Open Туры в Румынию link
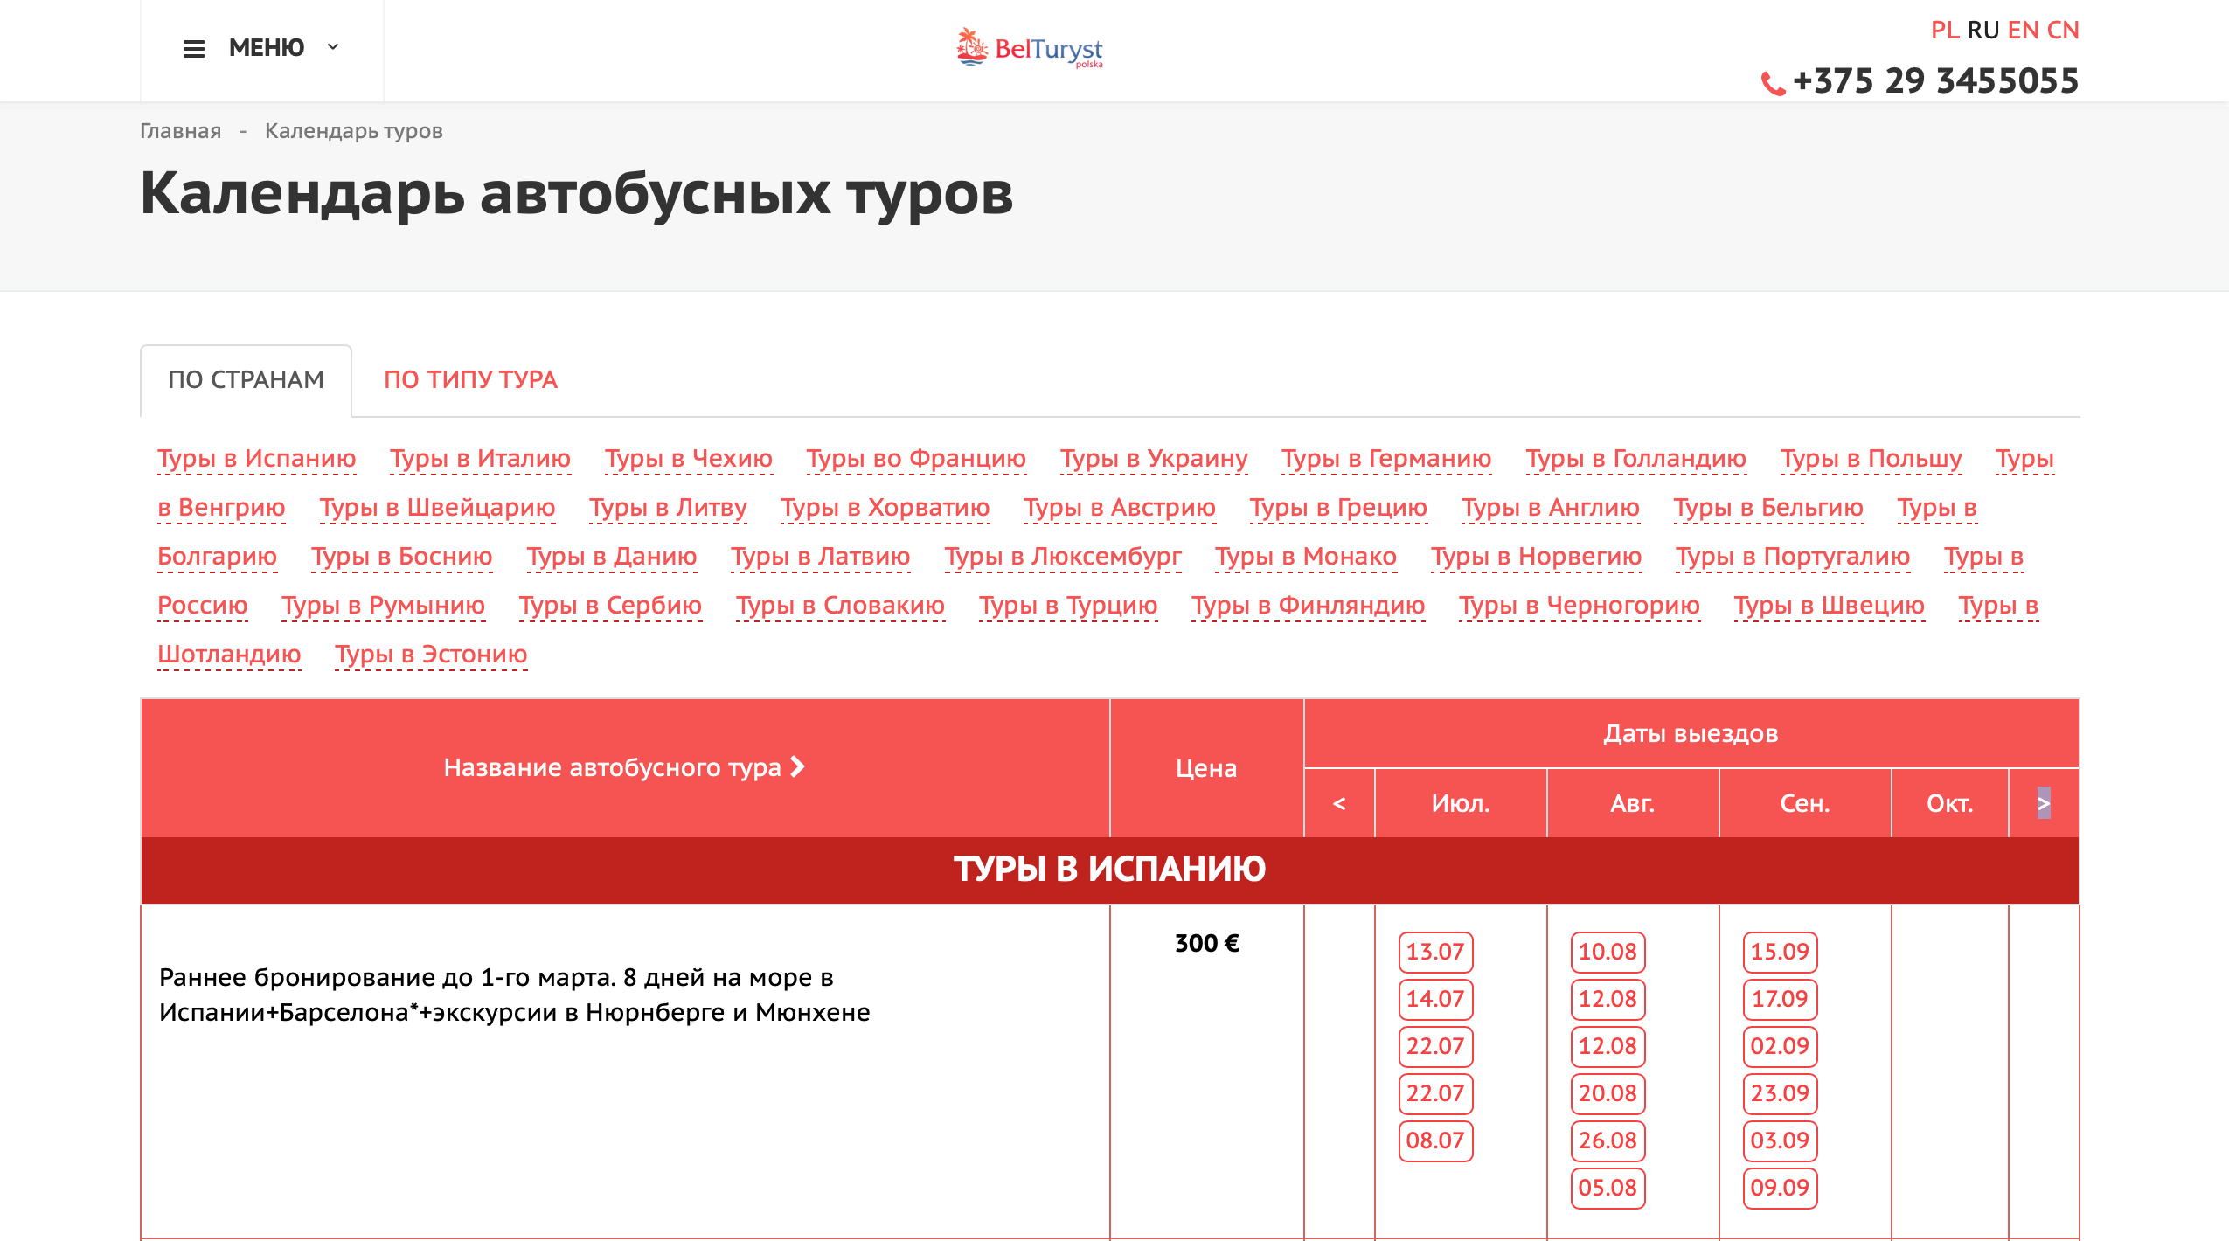 pos(383,605)
